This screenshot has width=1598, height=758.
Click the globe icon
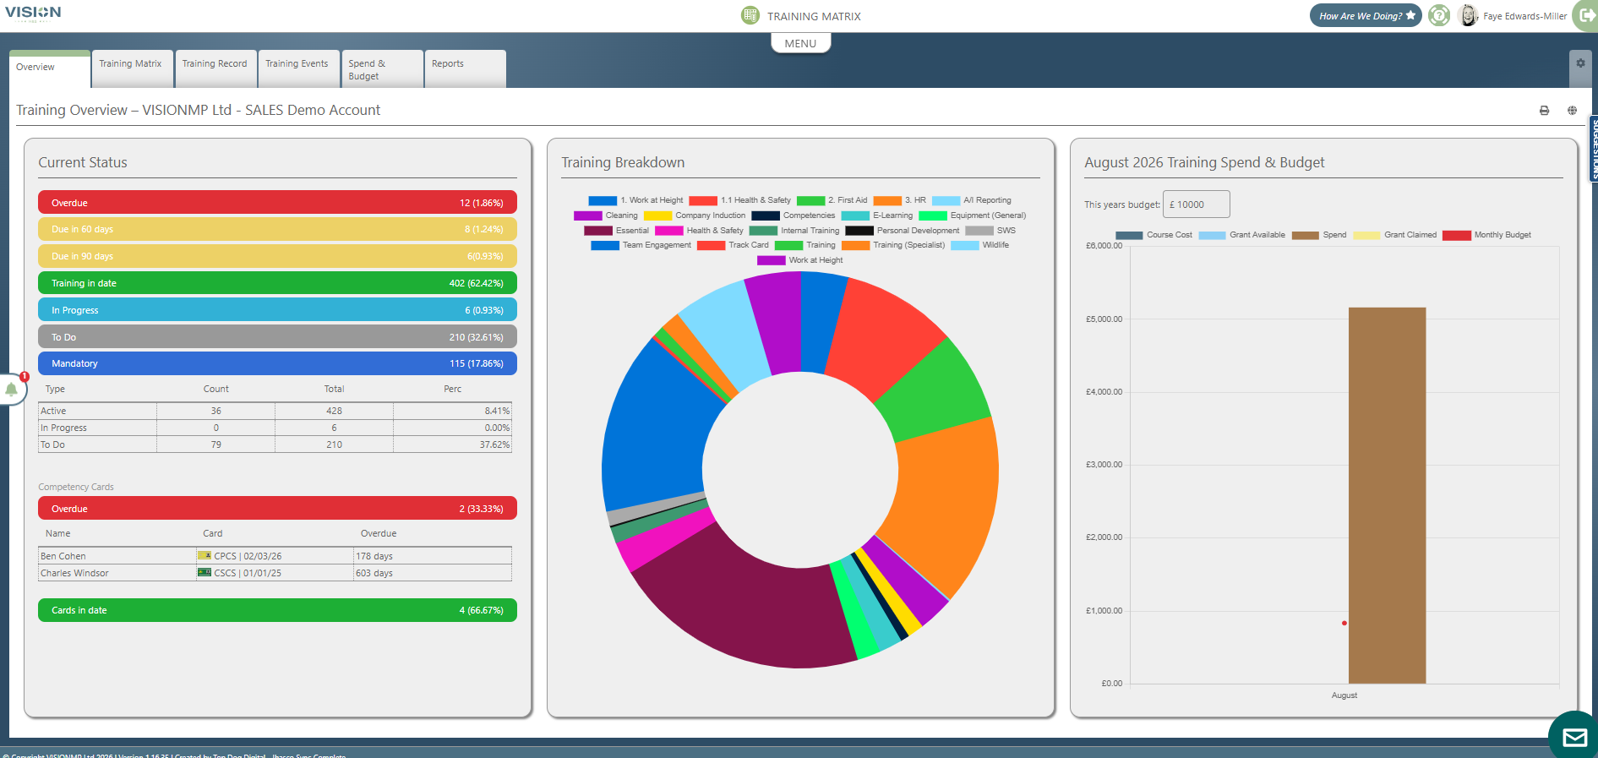(x=1572, y=111)
